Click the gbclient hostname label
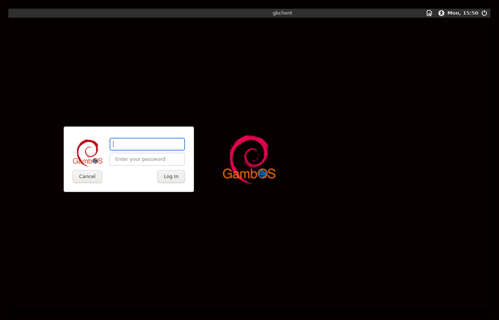The image size is (499, 320). (x=282, y=13)
